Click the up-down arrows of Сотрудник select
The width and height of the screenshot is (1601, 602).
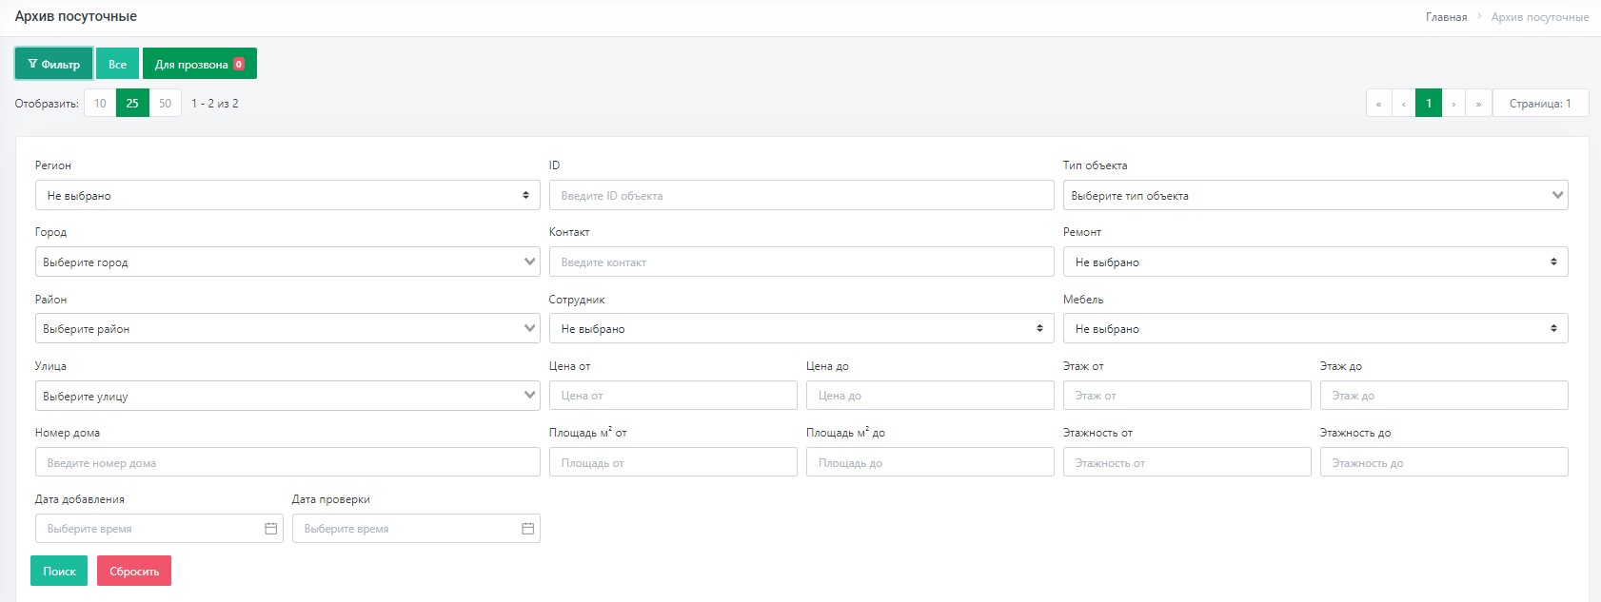click(1039, 328)
